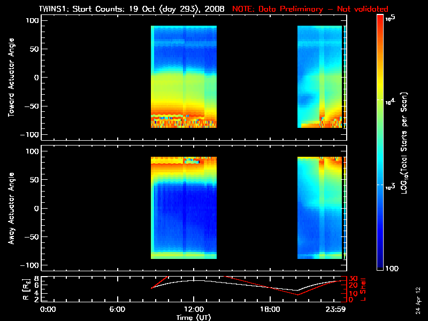
Task: Click the 12:00 time tick label
Action: (194, 309)
